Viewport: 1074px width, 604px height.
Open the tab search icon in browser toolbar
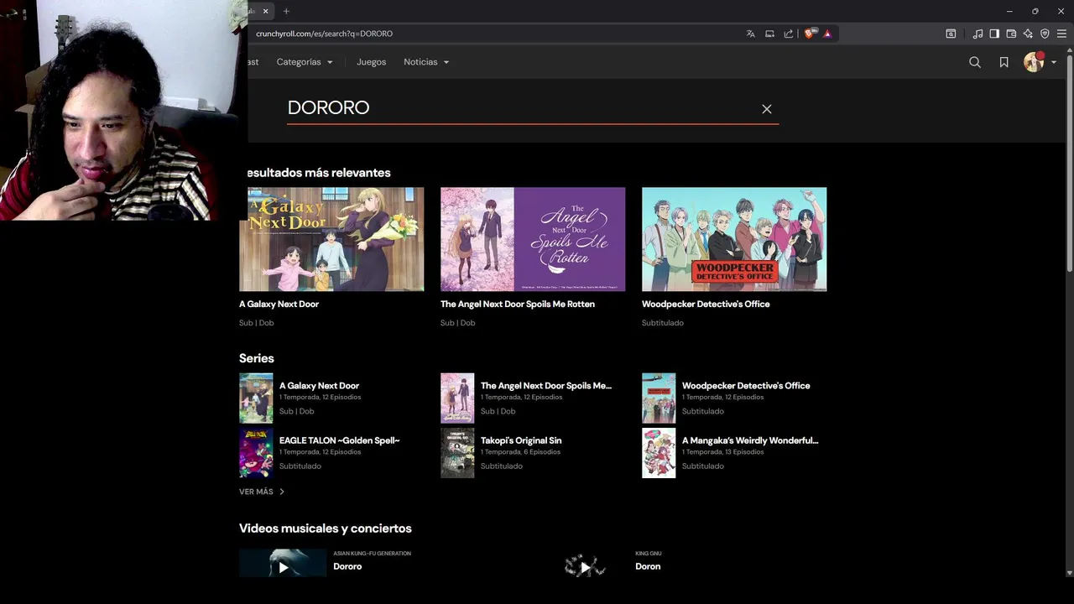[x=951, y=34]
